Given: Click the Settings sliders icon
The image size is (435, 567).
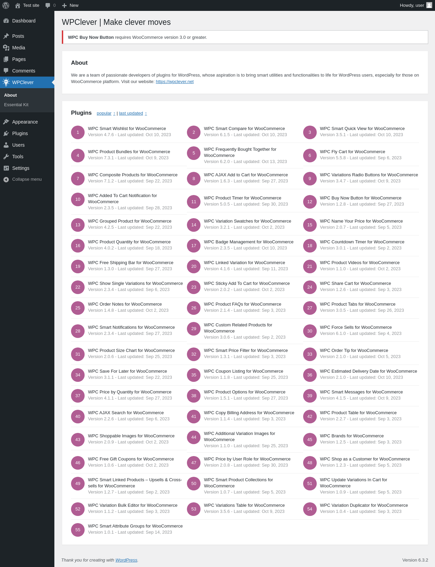Looking at the screenshot, I should pyautogui.click(x=6, y=168).
